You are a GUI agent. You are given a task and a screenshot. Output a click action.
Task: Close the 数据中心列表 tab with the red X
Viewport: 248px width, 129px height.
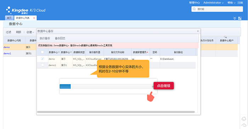(x=34, y=18)
